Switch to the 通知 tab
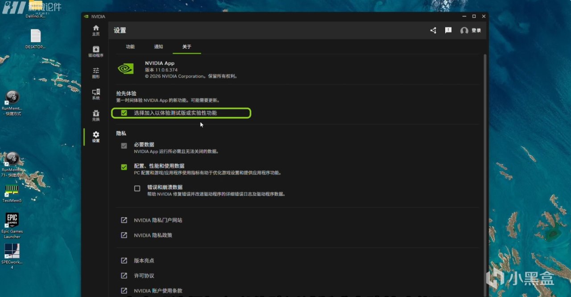The width and height of the screenshot is (571, 297). tap(158, 47)
